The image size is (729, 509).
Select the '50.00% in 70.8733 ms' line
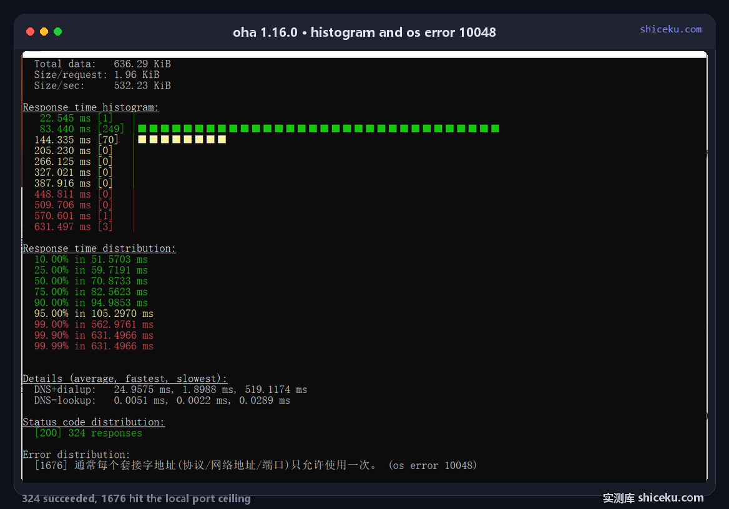91,281
